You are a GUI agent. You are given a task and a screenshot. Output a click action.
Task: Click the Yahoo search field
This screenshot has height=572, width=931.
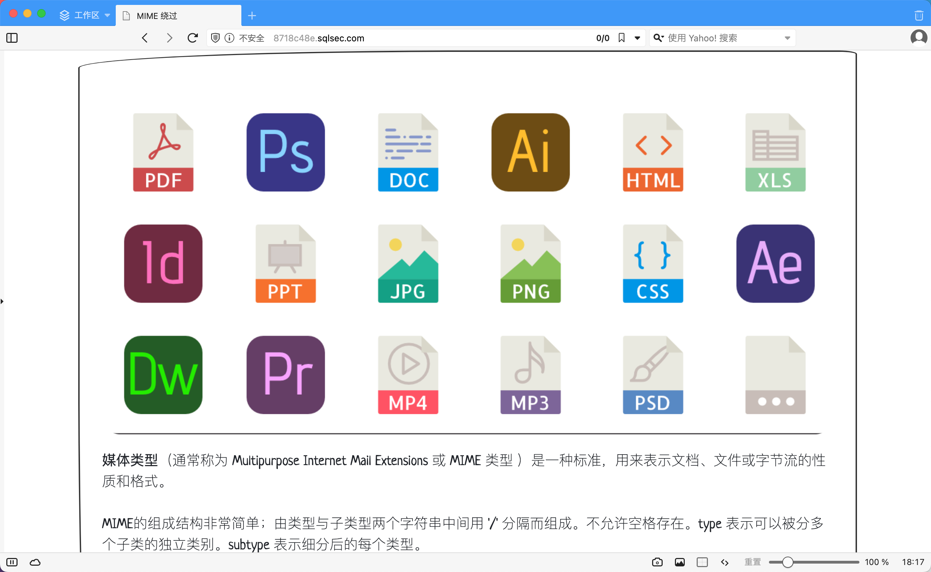722,38
